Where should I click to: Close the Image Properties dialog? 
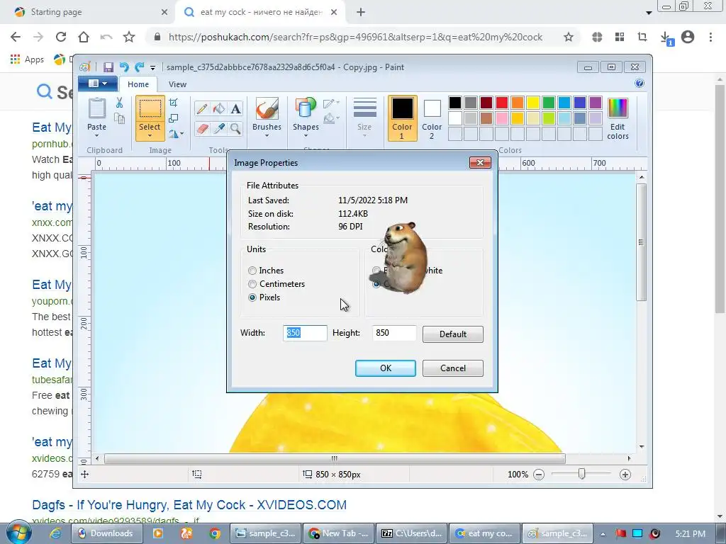pos(480,162)
